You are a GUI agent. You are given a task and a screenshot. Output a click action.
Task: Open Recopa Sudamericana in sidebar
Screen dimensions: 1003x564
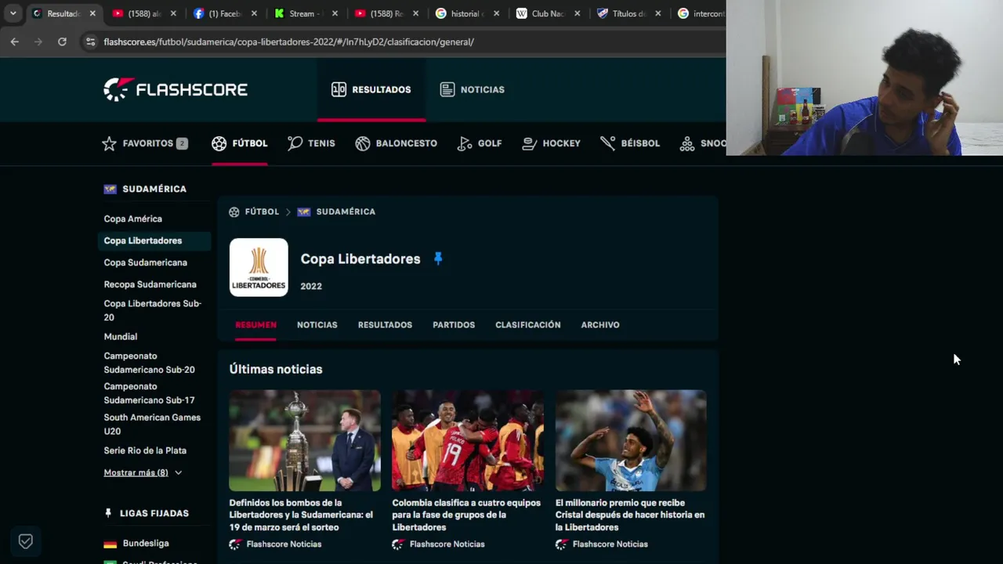[x=150, y=284]
